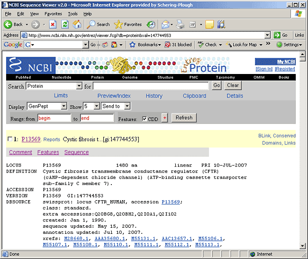Open the Preview/Index link
The height and width of the screenshot is (259, 308).
[114, 96]
